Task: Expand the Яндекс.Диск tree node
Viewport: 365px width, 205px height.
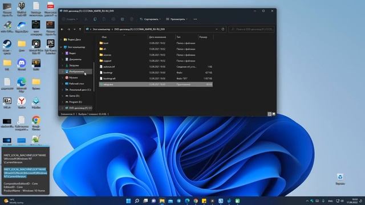Action: (x=61, y=40)
